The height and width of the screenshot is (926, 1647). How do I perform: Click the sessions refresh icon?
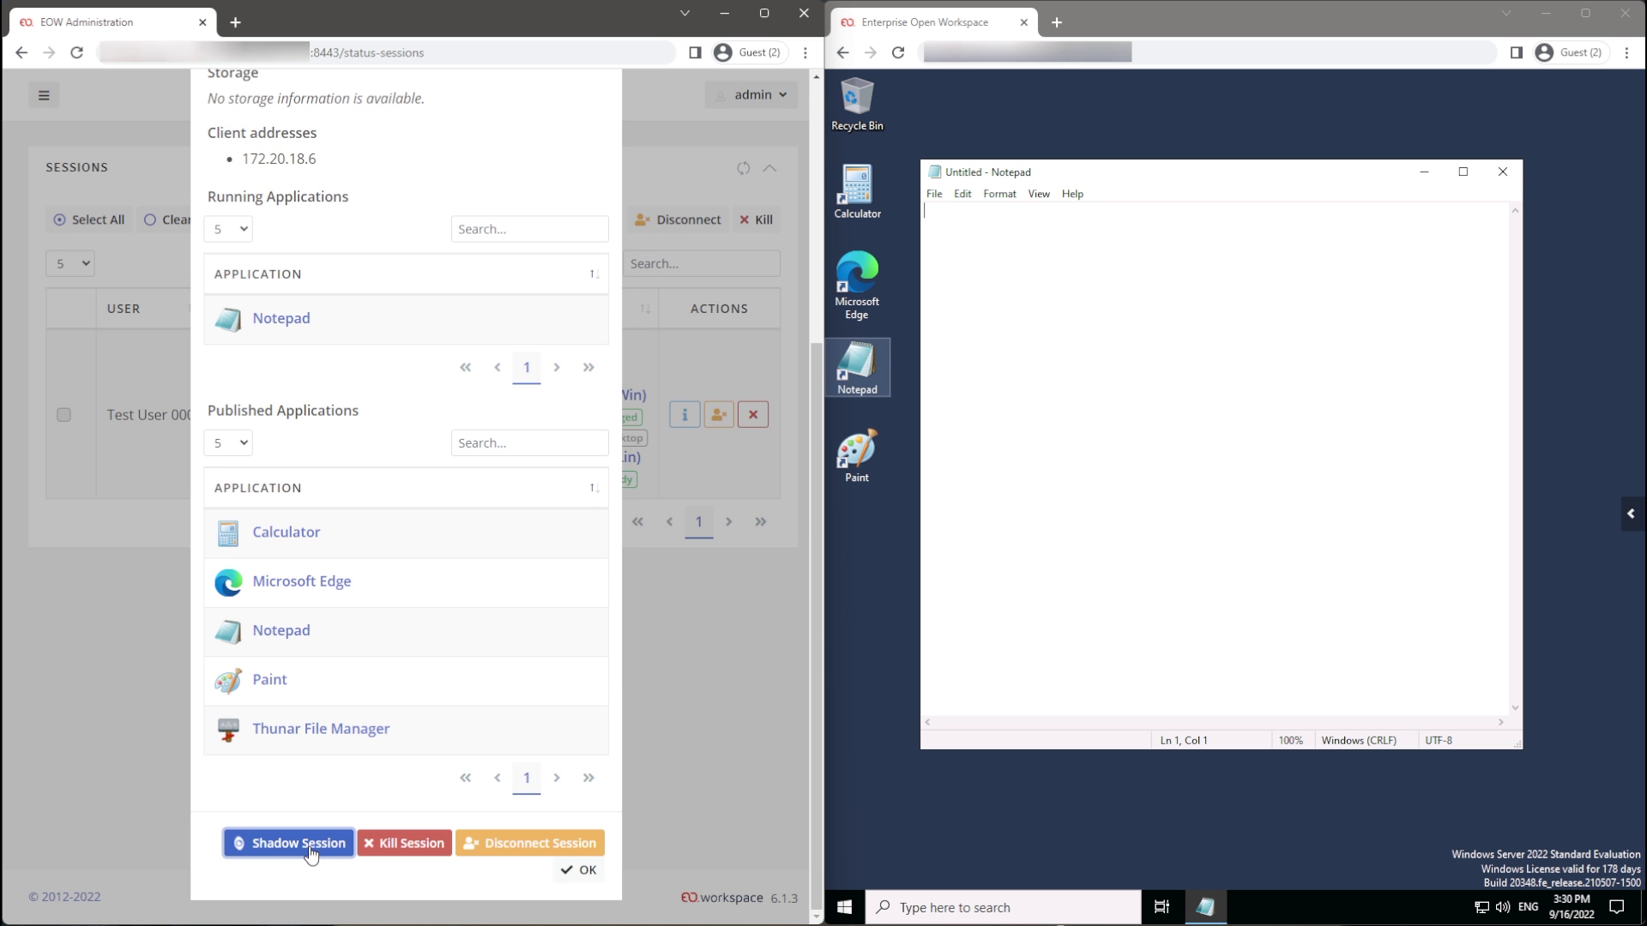click(x=743, y=168)
